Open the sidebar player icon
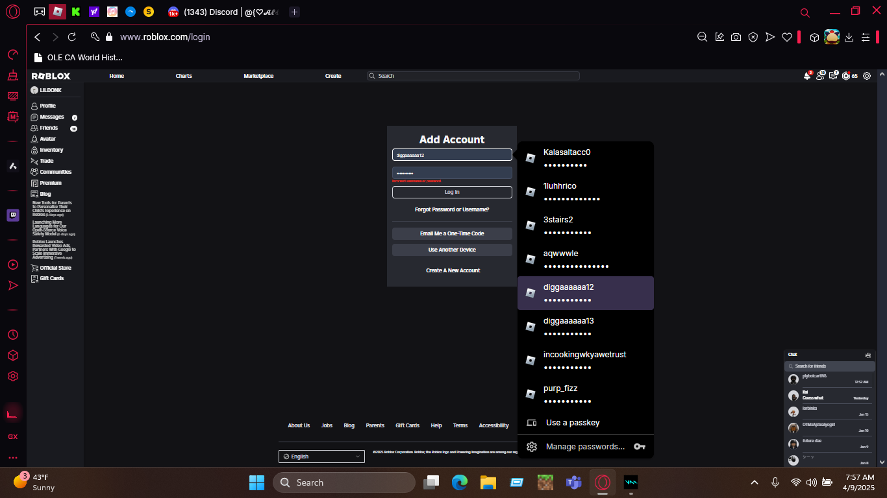This screenshot has width=887, height=498. point(13,265)
